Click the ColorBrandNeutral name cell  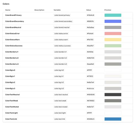coord(13,27)
